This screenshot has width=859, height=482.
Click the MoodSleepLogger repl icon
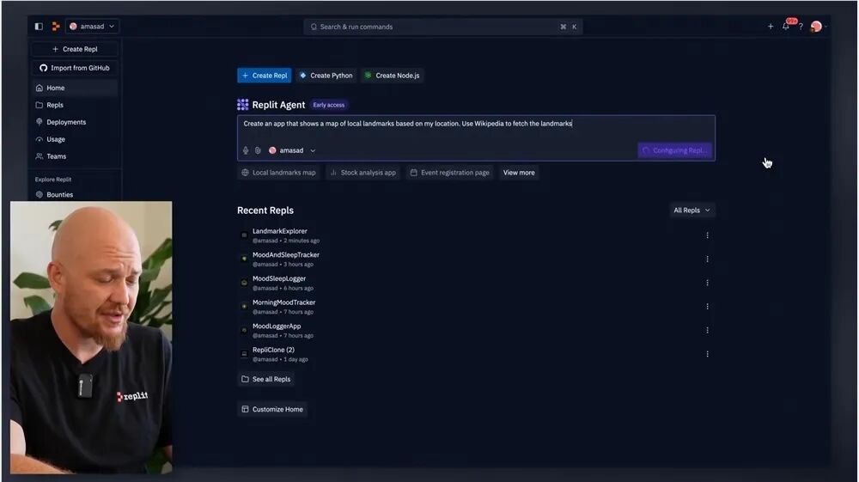(244, 283)
